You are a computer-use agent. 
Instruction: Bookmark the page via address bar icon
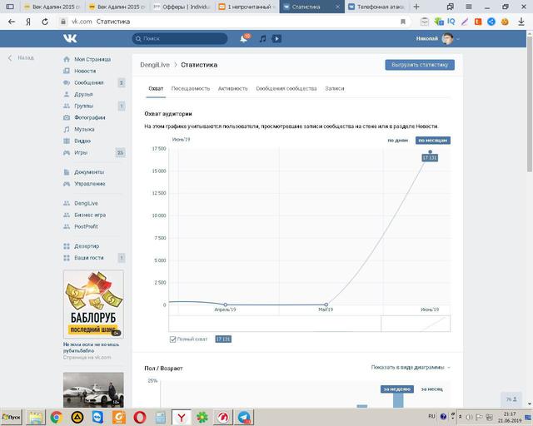pos(403,22)
